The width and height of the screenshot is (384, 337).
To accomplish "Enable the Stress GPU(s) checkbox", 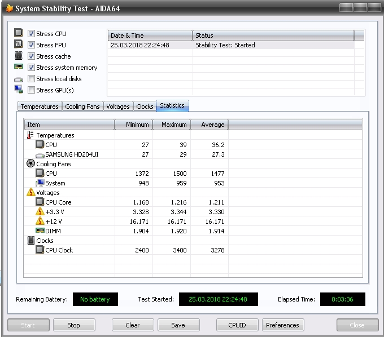I will tap(31, 90).
